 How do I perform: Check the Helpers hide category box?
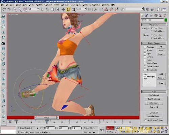[x=145, y=60]
